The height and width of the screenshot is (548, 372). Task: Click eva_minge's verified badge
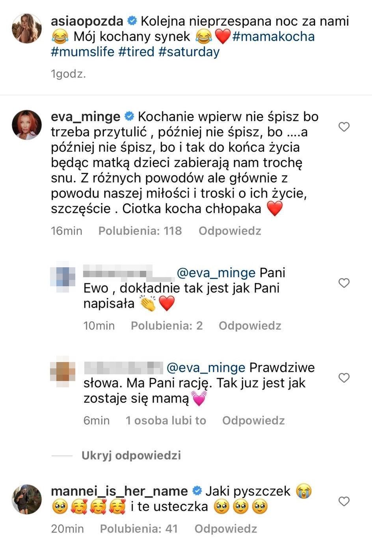coord(128,117)
